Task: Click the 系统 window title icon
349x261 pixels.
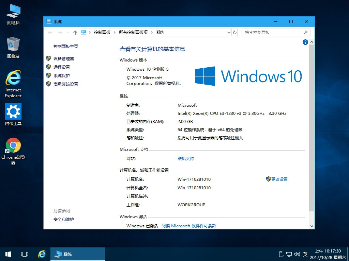Action: [49, 21]
